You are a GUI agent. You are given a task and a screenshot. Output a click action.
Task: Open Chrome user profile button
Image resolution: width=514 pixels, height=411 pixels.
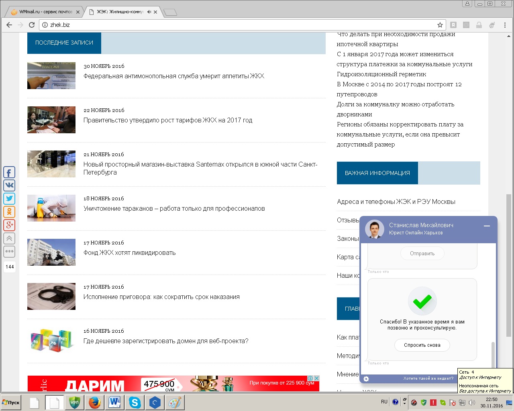pyautogui.click(x=467, y=4)
